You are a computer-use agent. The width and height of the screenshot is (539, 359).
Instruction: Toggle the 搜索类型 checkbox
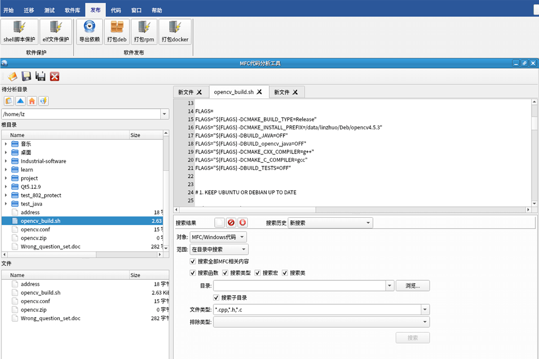tap(225, 273)
